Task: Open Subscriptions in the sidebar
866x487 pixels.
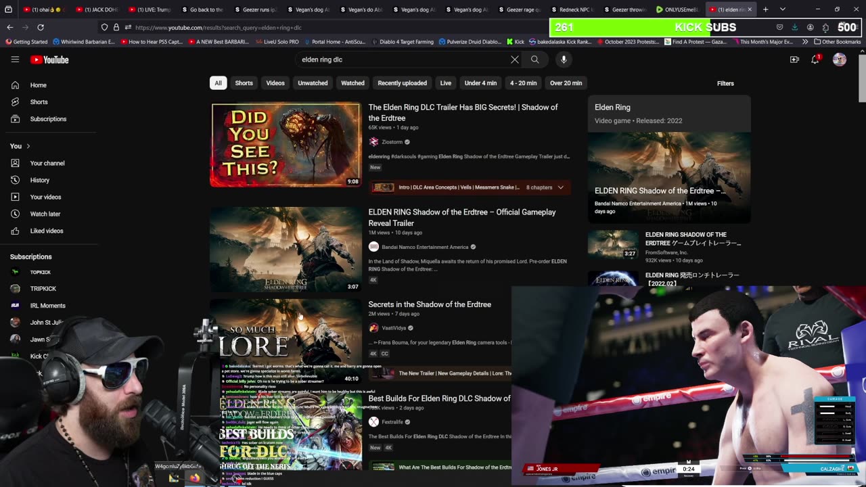Action: tap(48, 119)
